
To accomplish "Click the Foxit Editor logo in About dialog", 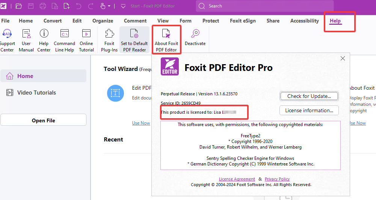I will (170, 66).
